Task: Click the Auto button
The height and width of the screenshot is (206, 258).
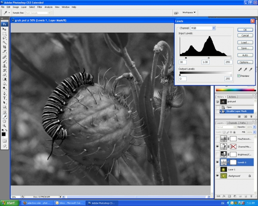Action: click(245, 55)
